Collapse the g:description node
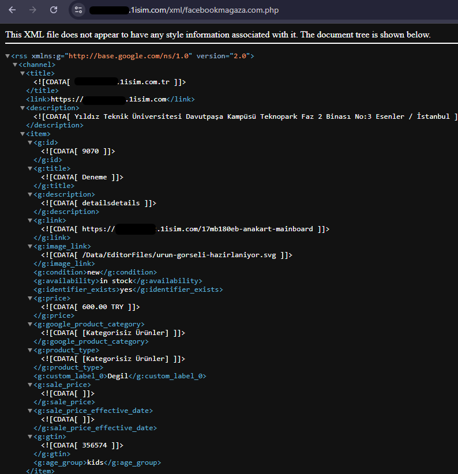The width and height of the screenshot is (458, 474). [30, 194]
